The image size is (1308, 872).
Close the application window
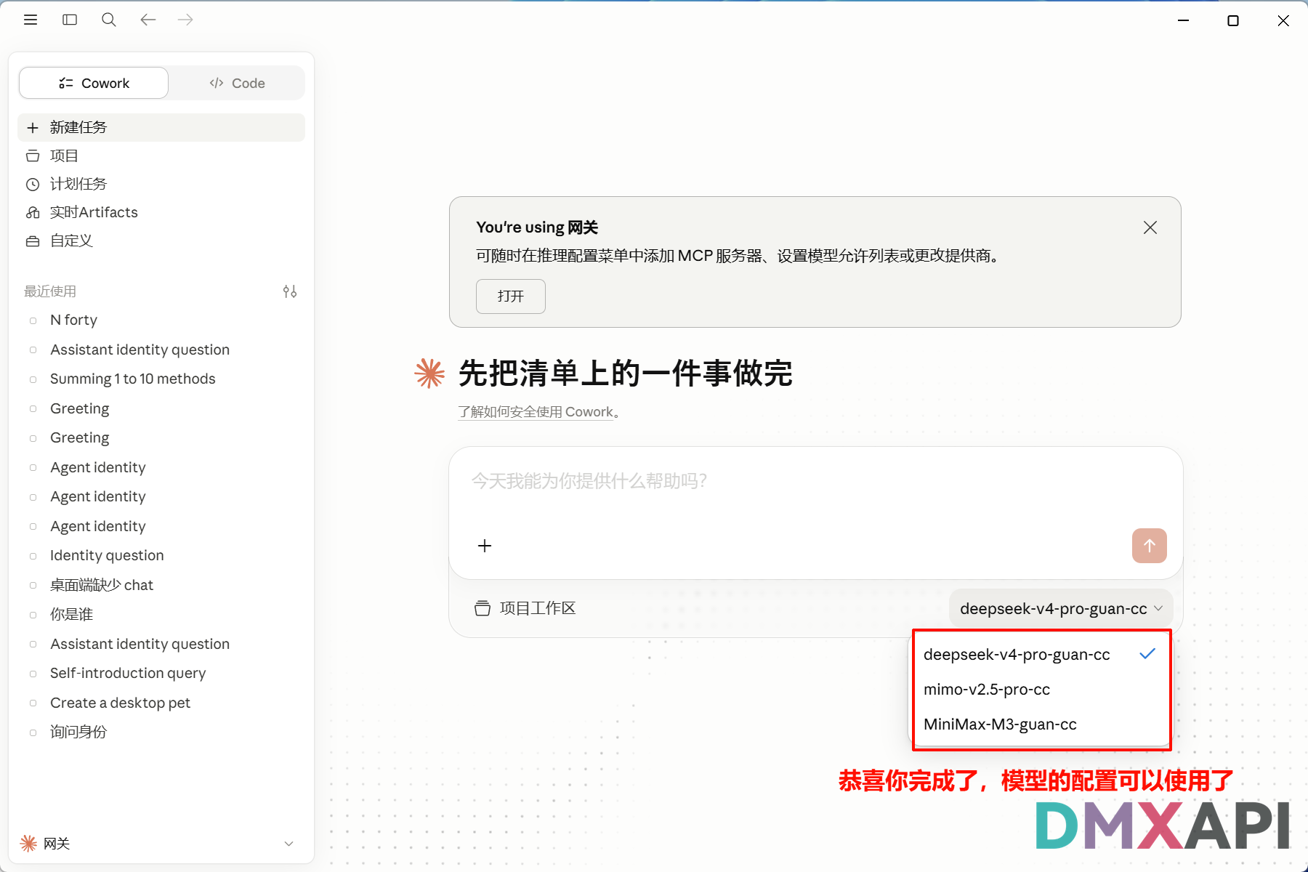point(1283,20)
